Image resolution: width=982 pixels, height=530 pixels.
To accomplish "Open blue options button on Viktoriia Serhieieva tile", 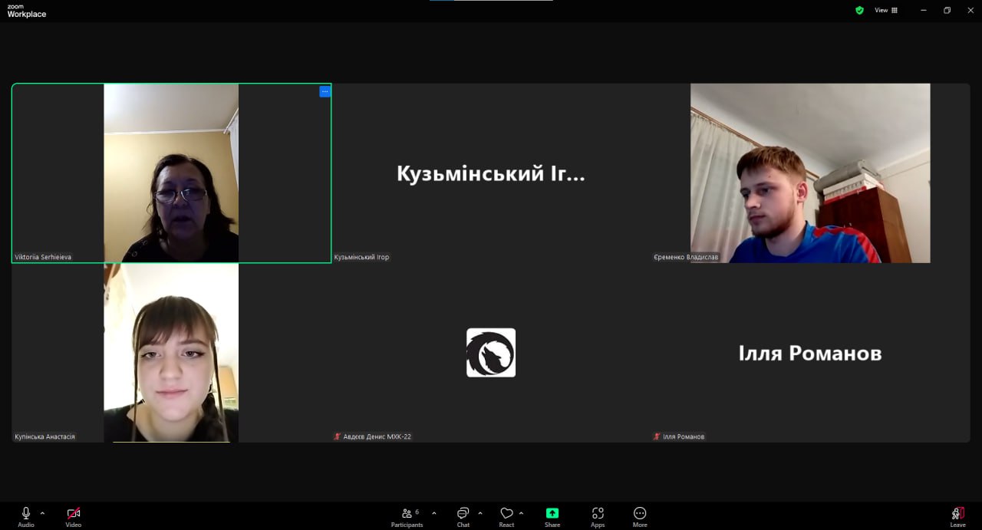I will [325, 91].
